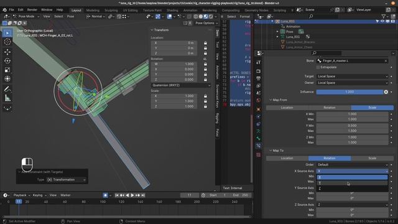Disable the constraint influence with the X icon
398x224 pixels.
point(386,92)
